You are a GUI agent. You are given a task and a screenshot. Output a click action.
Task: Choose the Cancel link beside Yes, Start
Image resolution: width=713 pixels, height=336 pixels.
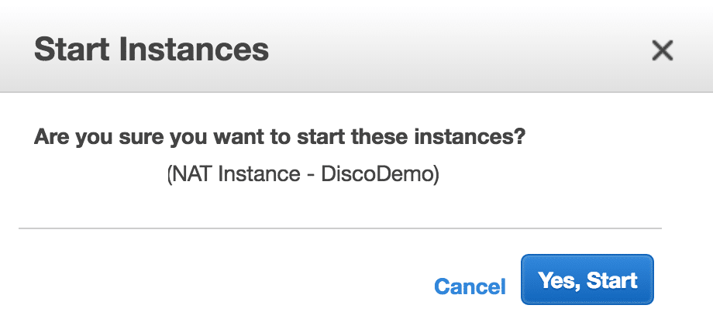click(470, 286)
